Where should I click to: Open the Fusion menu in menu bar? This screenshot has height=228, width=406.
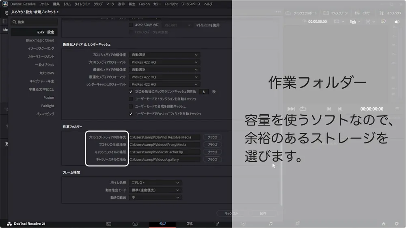click(x=144, y=4)
